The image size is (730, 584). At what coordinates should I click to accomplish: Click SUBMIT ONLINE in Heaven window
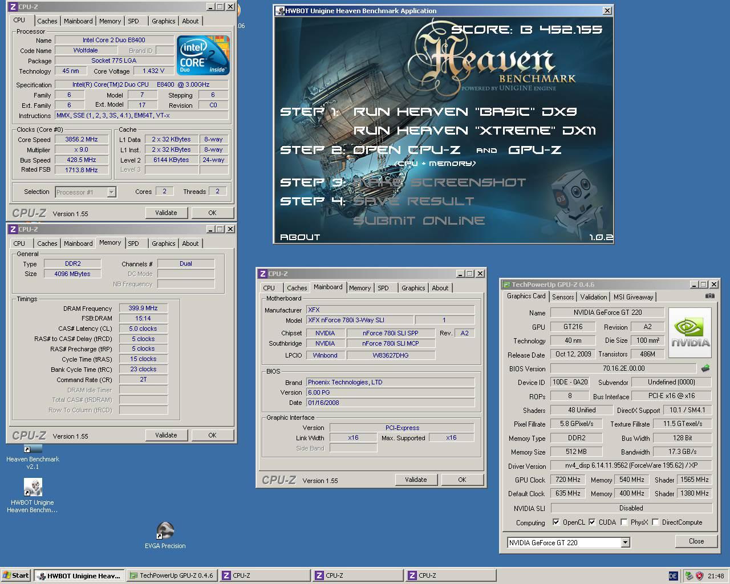(419, 221)
